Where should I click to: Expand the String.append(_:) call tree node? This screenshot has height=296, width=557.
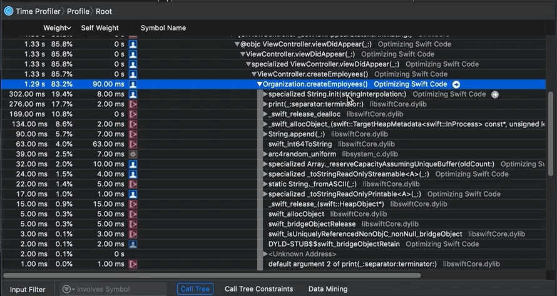point(265,134)
